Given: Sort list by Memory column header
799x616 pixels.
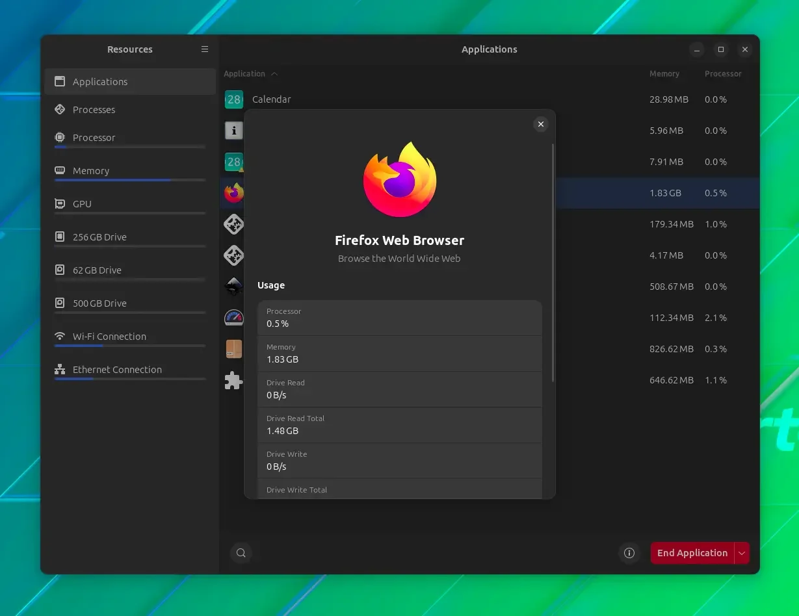Looking at the screenshot, I should pyautogui.click(x=664, y=74).
